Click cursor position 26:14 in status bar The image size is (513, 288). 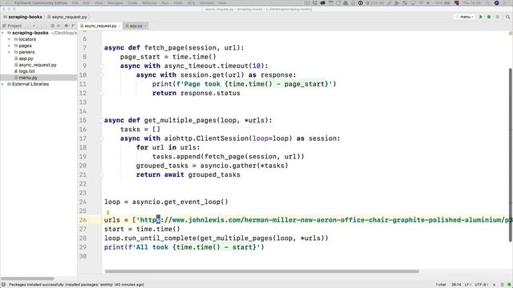[456, 285]
